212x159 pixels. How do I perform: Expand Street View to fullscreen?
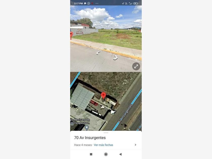[136, 66]
